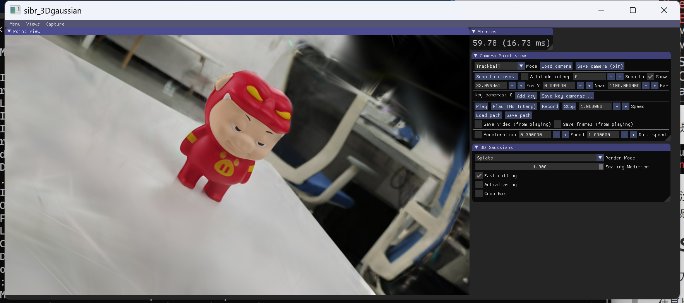
Task: Increase camera Speed value
Action: click(x=565, y=135)
